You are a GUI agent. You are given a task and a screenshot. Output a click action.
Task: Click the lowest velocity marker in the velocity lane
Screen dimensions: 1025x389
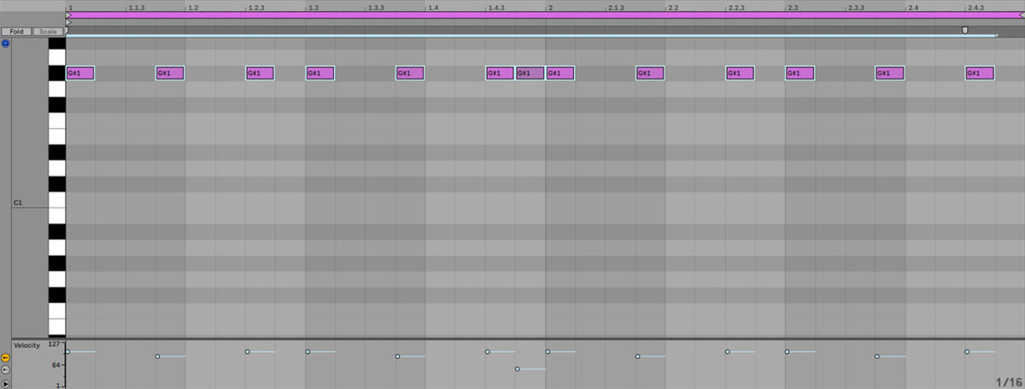518,369
